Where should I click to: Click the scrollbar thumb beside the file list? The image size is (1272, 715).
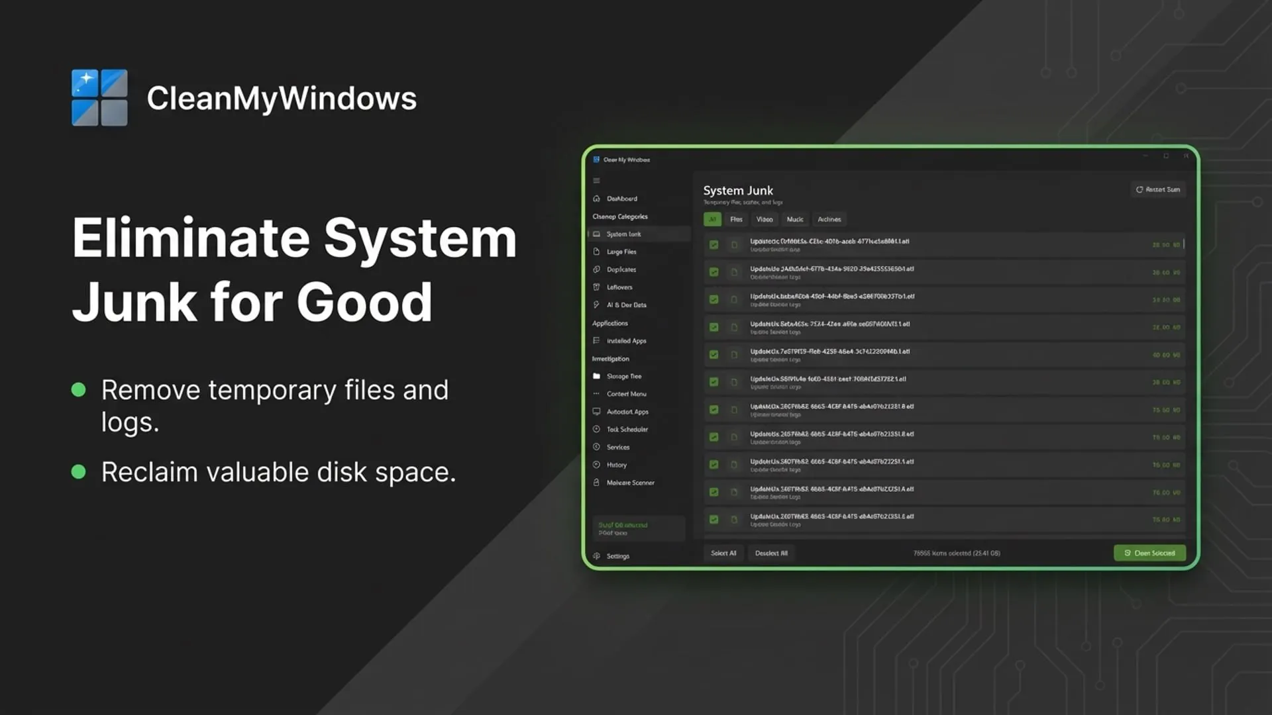coord(1184,244)
